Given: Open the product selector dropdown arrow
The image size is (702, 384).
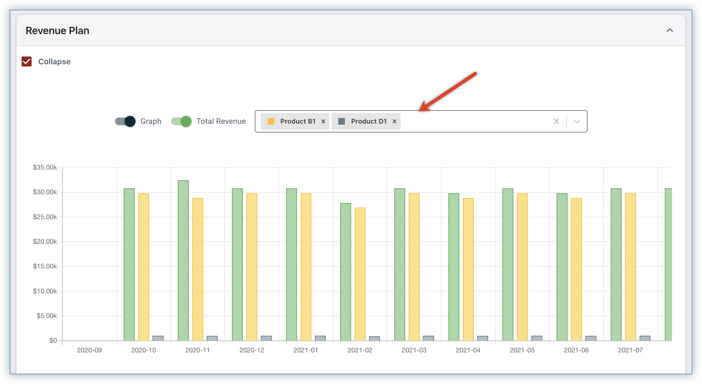Looking at the screenshot, I should (577, 121).
